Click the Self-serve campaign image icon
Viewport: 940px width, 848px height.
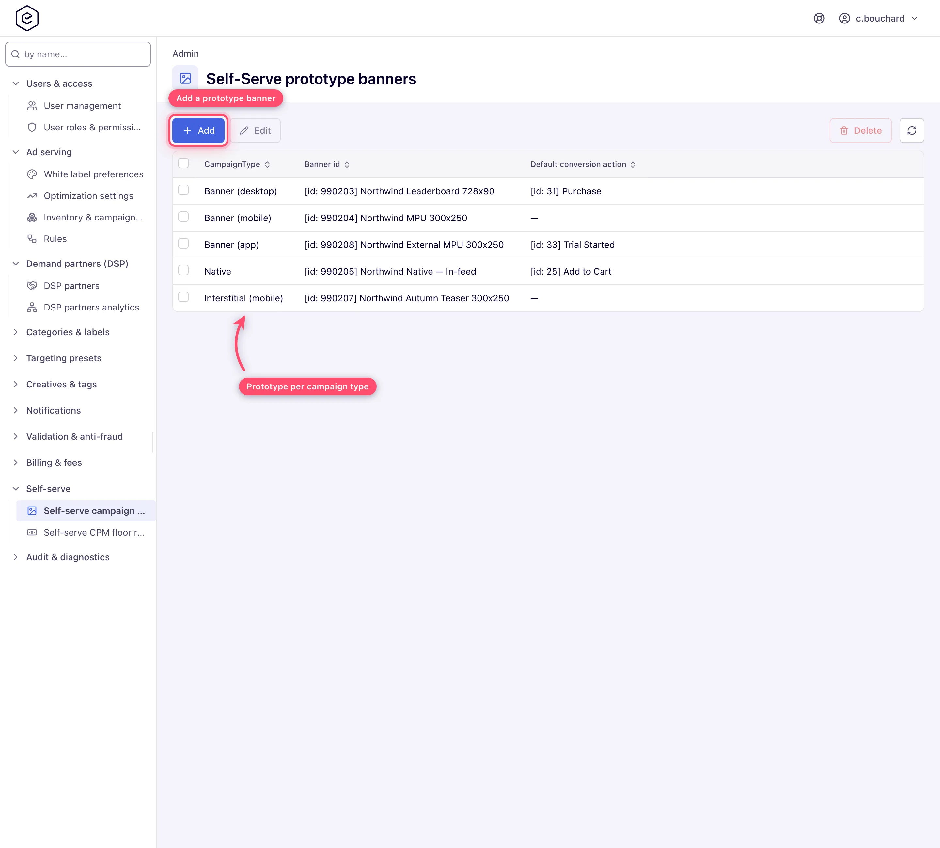tap(32, 511)
